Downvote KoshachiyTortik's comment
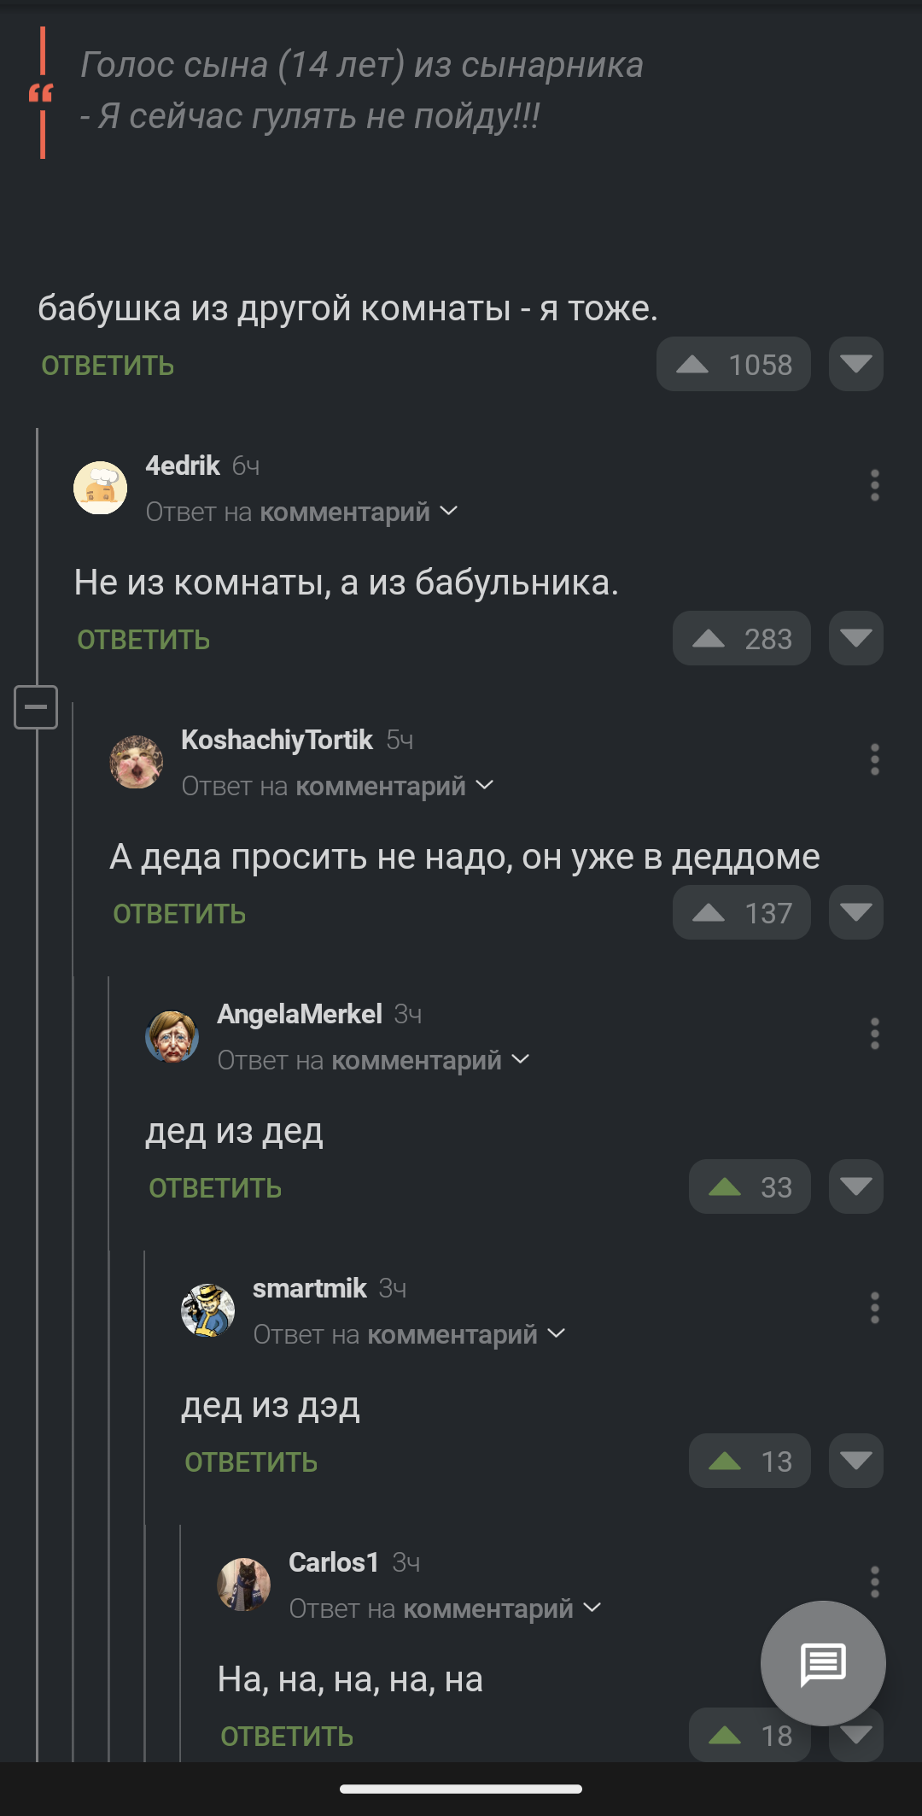Screen dimensions: 922x1816 pos(855,912)
